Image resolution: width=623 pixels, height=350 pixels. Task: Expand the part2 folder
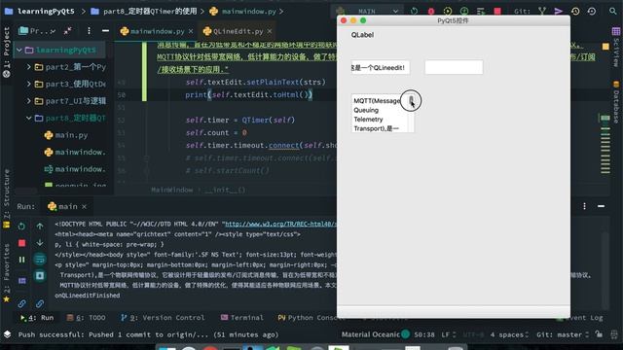pos(28,67)
